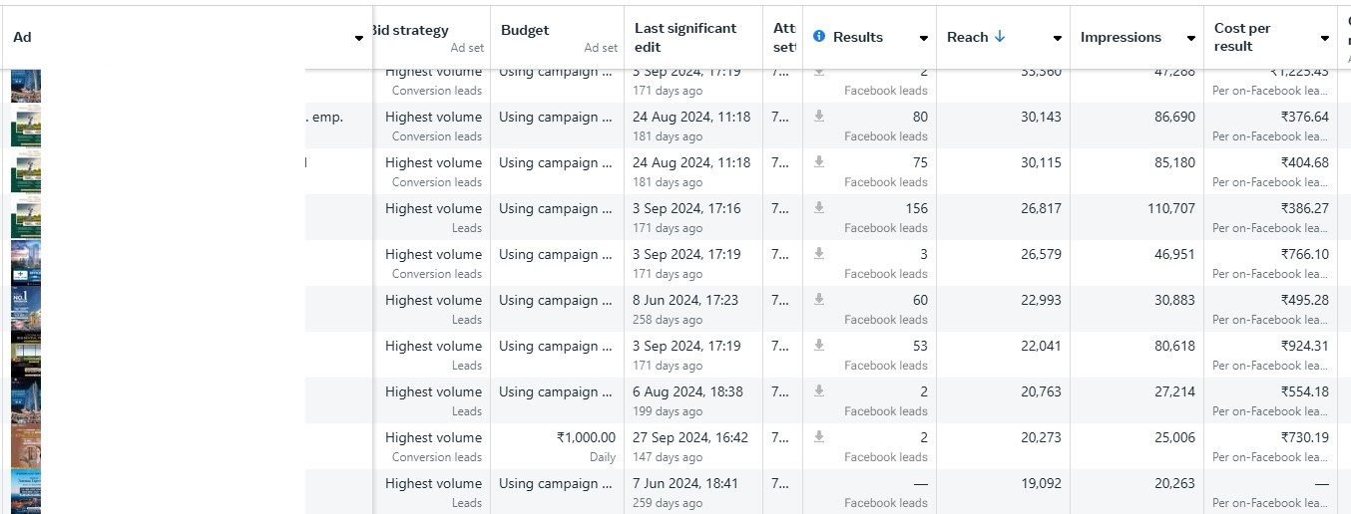Download leads for the ad with 60 results
The width and height of the screenshot is (1351, 514).
[819, 300]
